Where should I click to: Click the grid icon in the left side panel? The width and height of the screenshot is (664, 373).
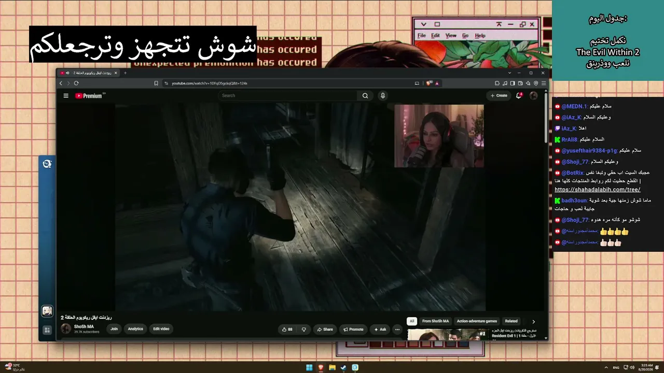pos(47,330)
